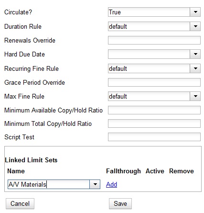204x213 pixels.
Task: Click the Grace Period Override input field
Action: [x=154, y=82]
